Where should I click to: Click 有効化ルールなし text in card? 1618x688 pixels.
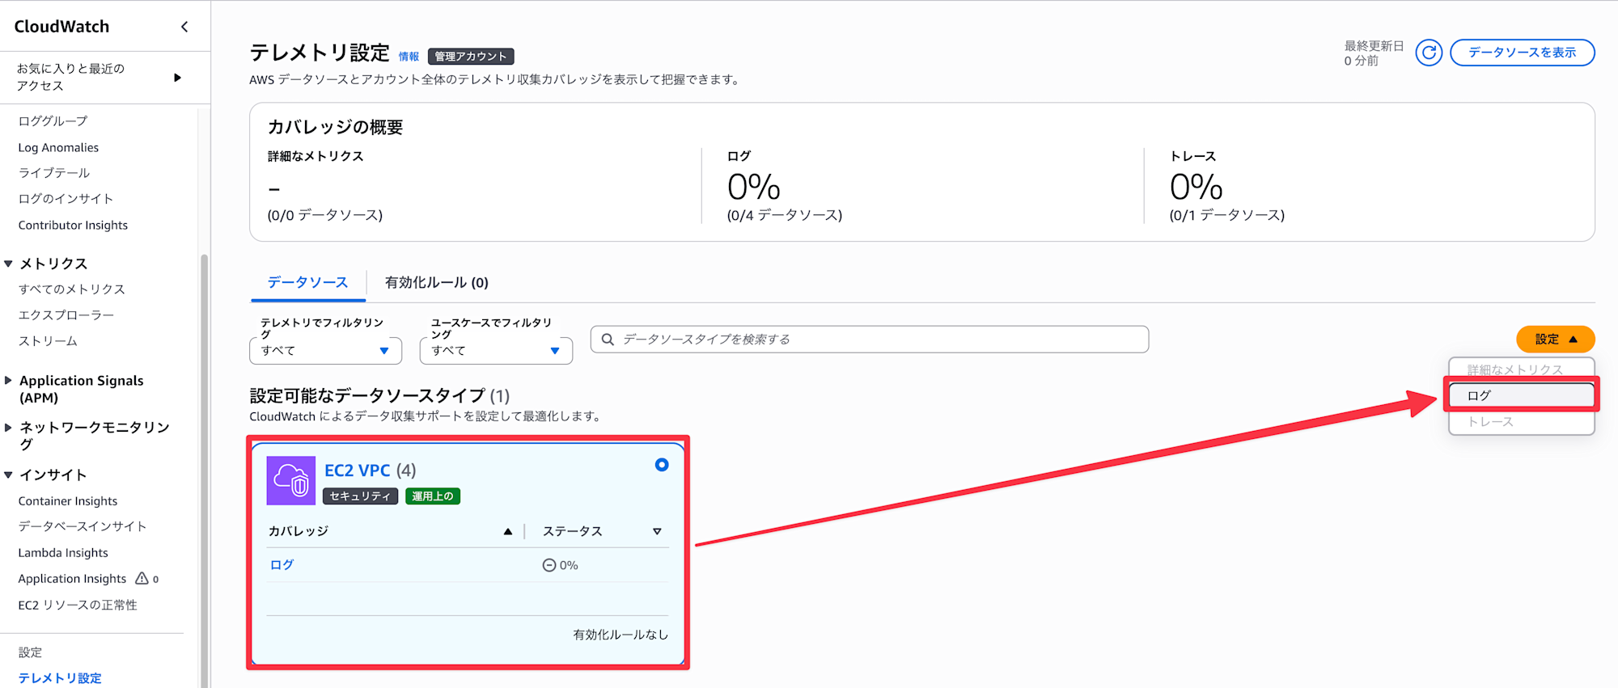621,635
